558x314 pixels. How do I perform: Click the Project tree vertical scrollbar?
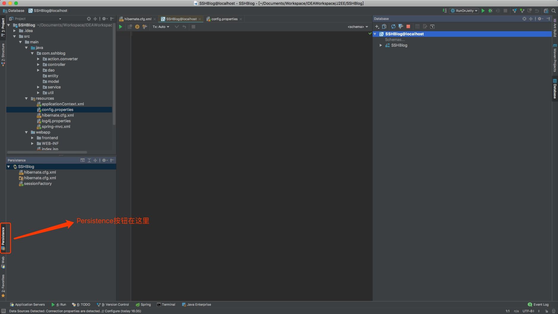(114, 74)
